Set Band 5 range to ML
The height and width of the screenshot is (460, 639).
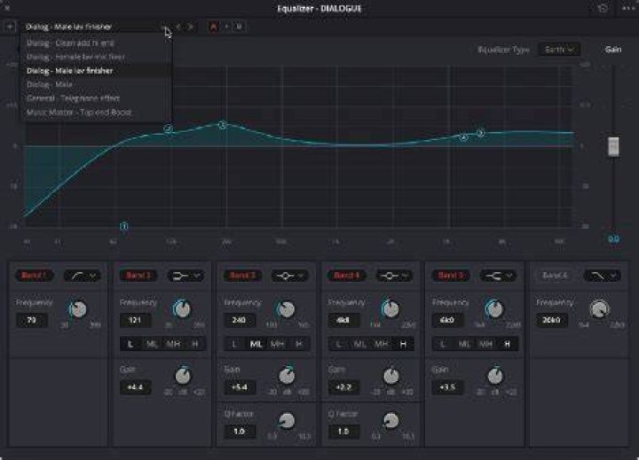[464, 344]
